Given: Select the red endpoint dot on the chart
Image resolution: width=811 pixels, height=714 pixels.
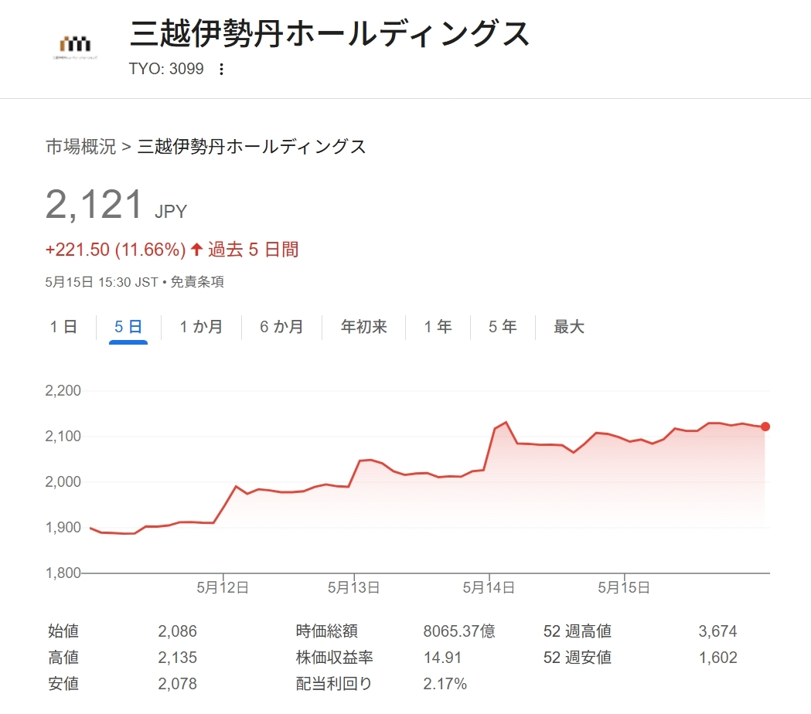Looking at the screenshot, I should [765, 427].
